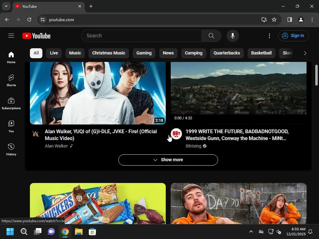Screen dimensions: 319x239
Task: Click 88rising channel avatar
Action: click(x=176, y=134)
